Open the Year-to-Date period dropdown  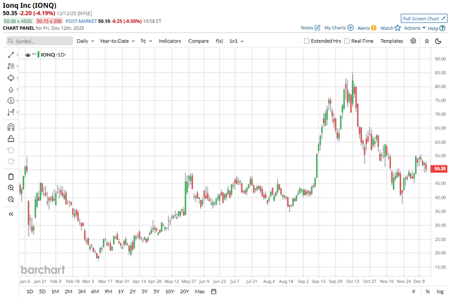coord(117,41)
